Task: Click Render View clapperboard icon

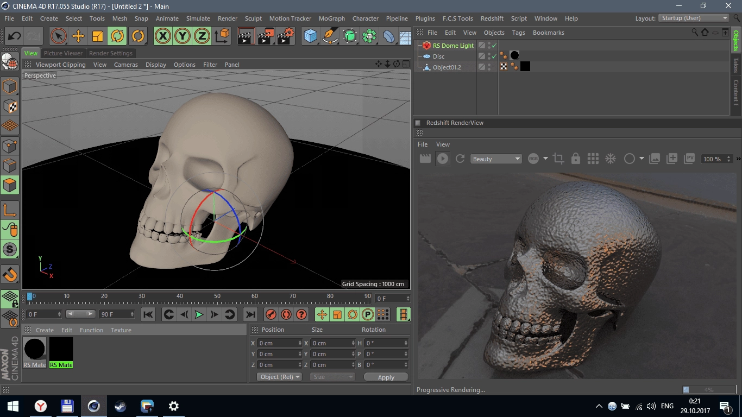Action: (246, 36)
